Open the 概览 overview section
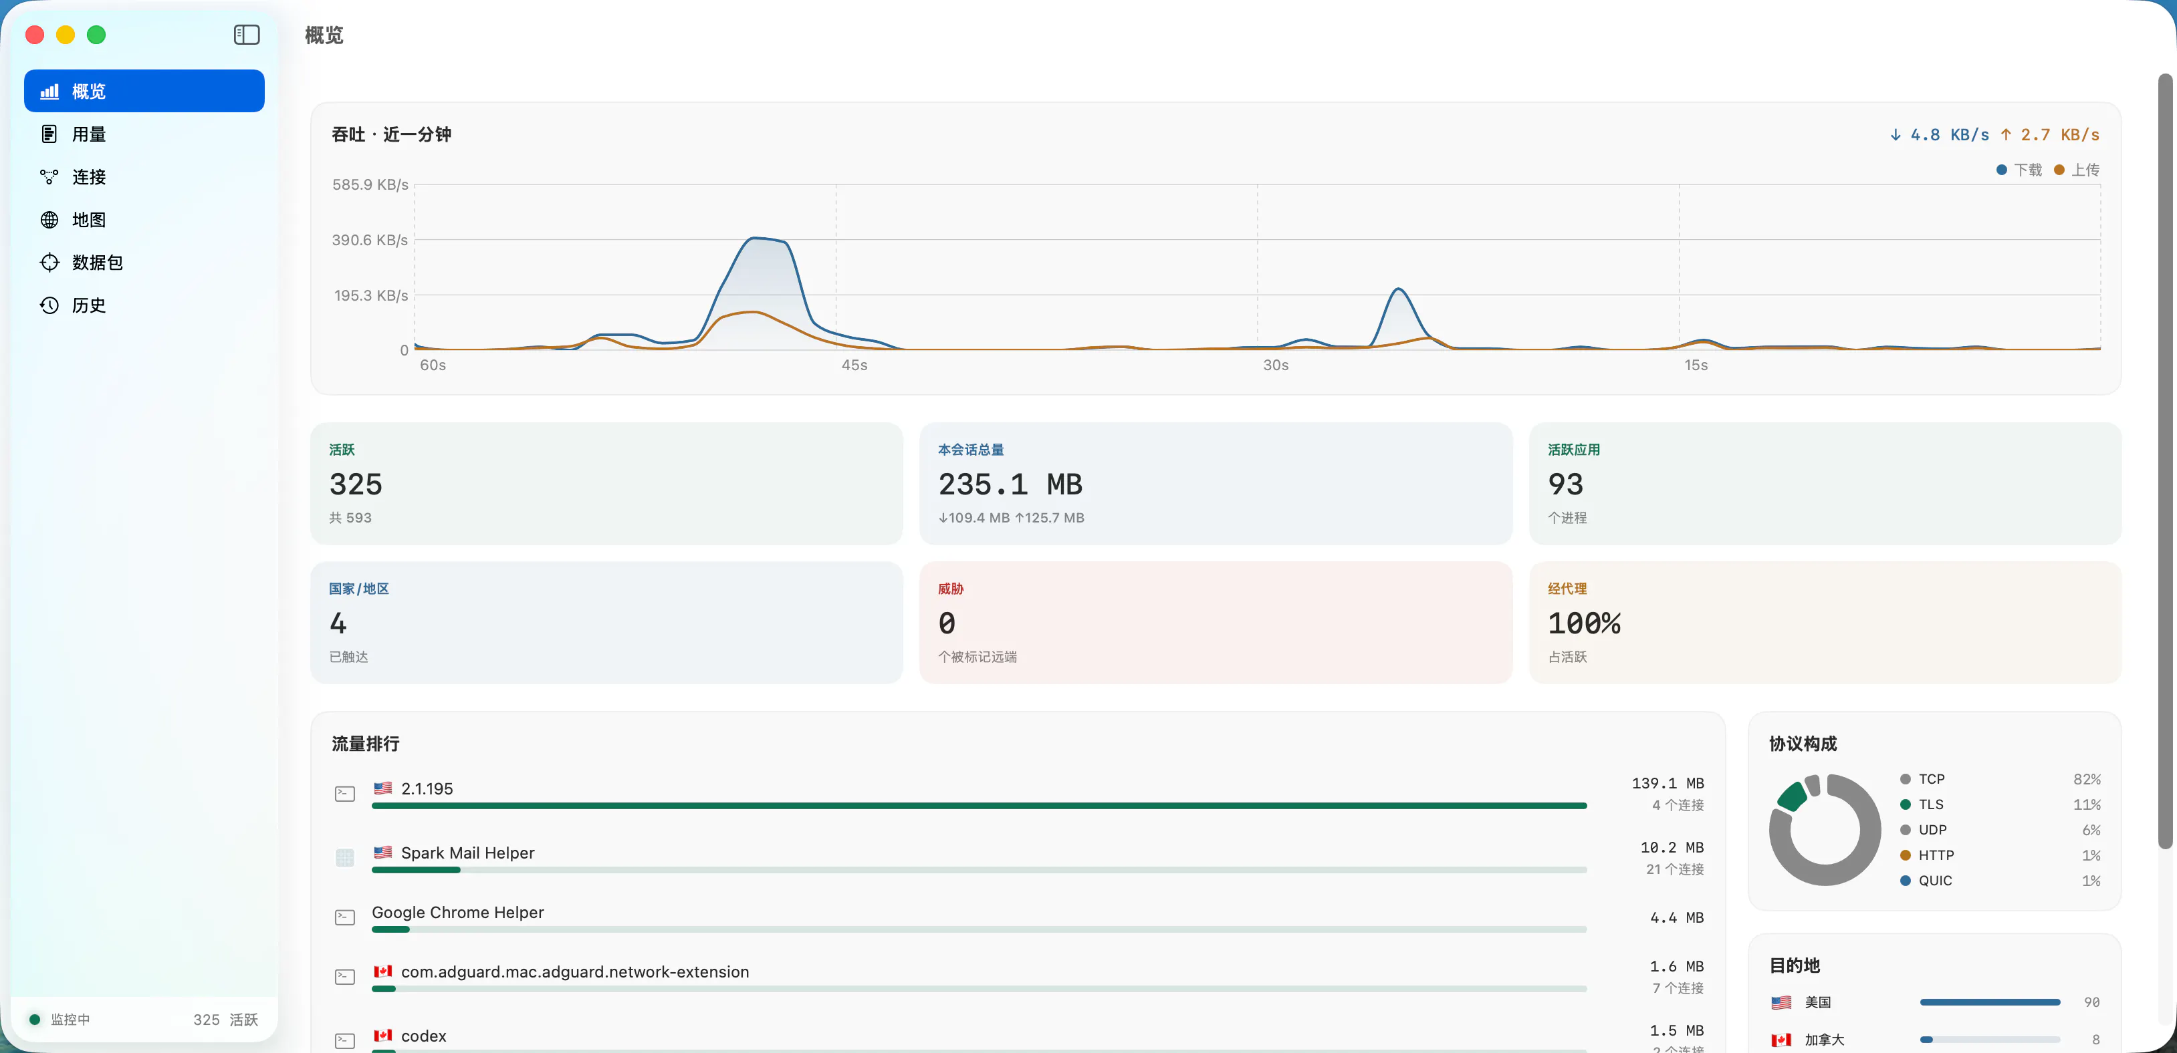This screenshot has width=2177, height=1053. 144,91
